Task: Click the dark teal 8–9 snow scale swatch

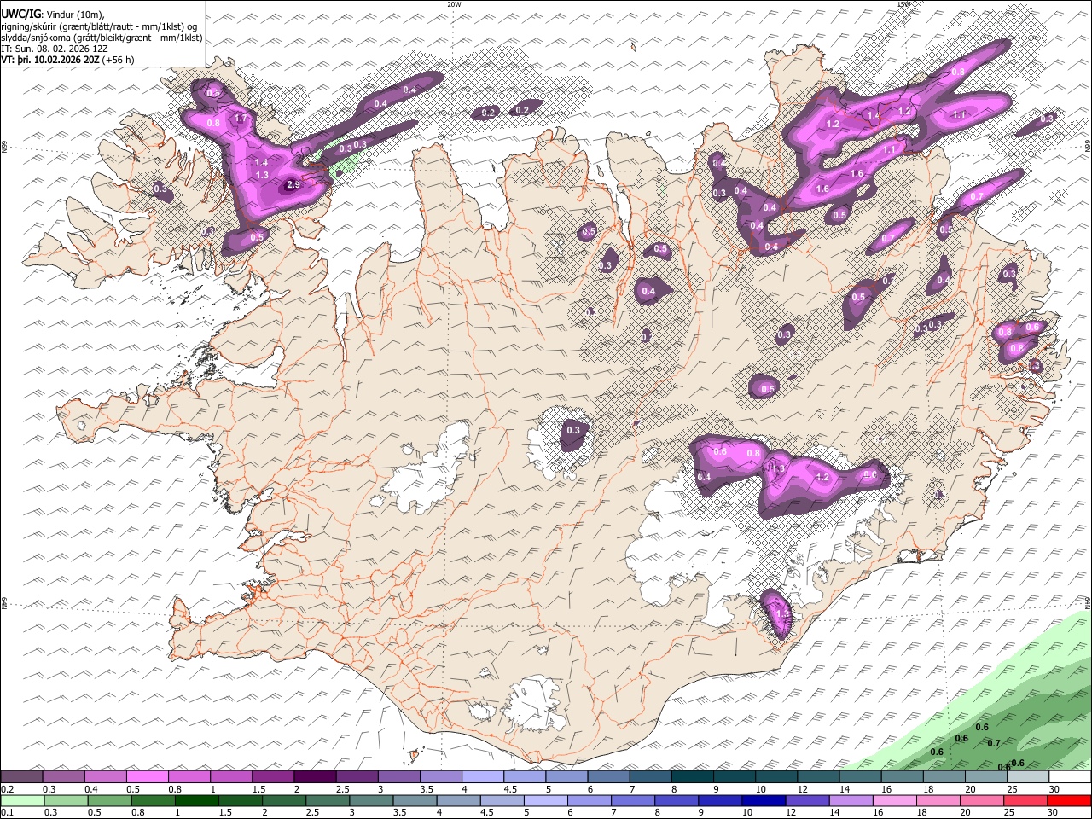Action: (693, 777)
